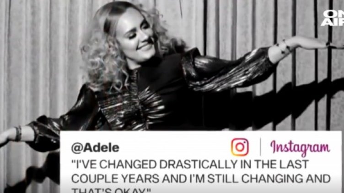Viewport: 344px width, 193px height.
Task: Click the bracelet on her lowered wrist
Action: pyautogui.click(x=18, y=134)
